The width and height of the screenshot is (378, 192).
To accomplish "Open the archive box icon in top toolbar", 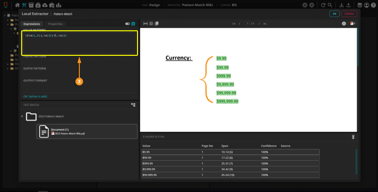I will [31, 5].
